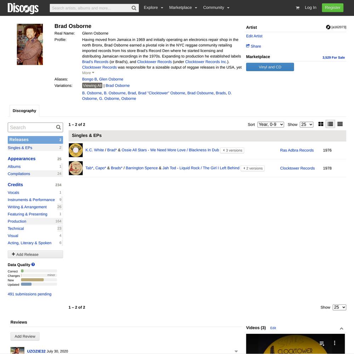Filter by Production credits
354x354 pixels.
[x=17, y=221]
